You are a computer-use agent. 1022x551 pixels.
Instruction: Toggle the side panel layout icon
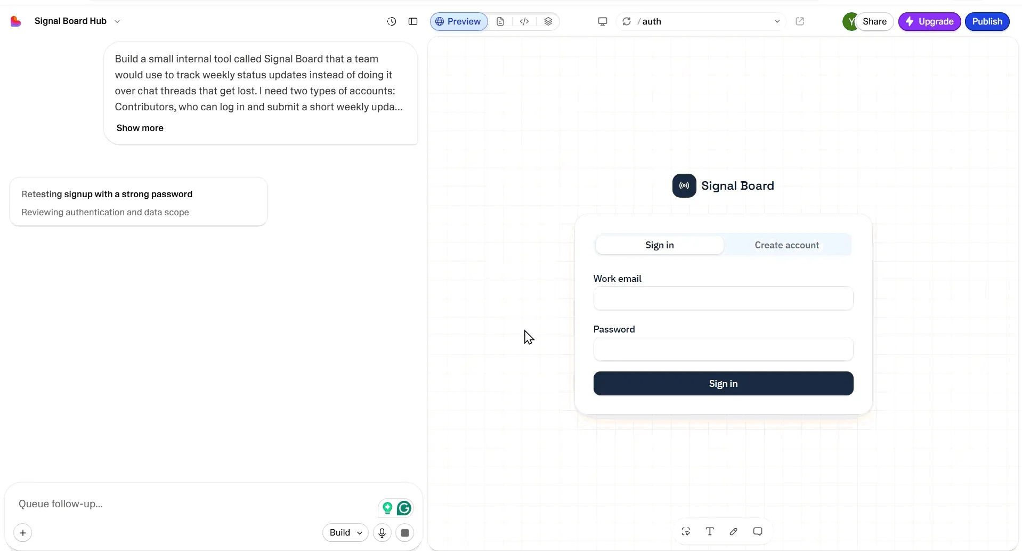pos(413,21)
